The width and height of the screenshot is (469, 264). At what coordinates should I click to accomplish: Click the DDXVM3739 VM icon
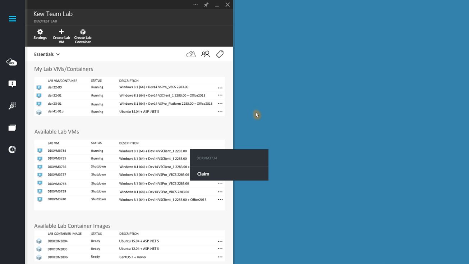[40, 191]
